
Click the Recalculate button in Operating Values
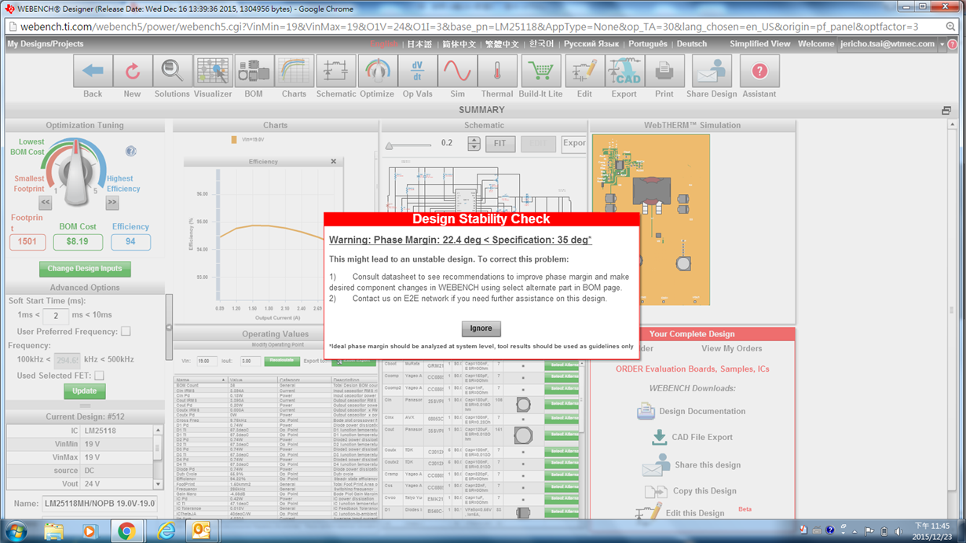point(281,361)
